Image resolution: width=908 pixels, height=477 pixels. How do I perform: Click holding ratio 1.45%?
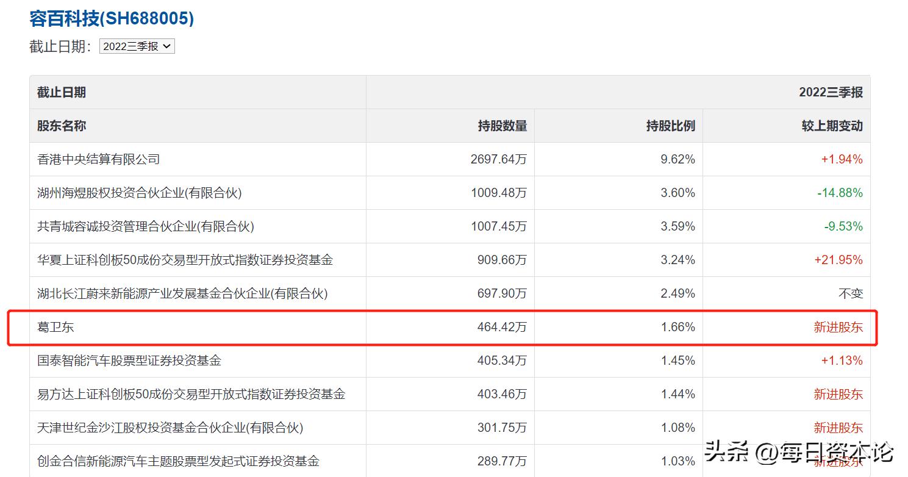(x=678, y=361)
